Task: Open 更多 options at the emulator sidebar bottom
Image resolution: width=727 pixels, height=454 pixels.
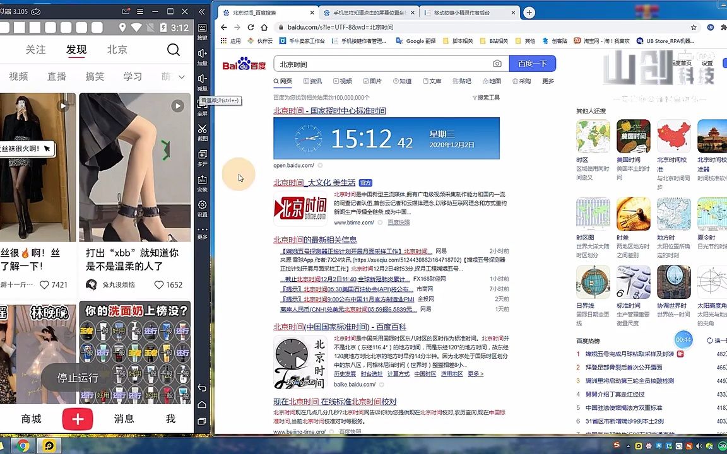Action: tap(202, 232)
